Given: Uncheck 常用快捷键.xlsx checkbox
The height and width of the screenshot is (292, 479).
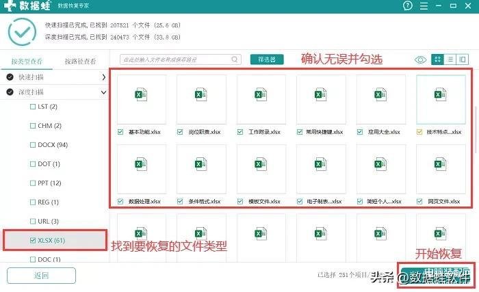Looking at the screenshot, I should tap(300, 132).
